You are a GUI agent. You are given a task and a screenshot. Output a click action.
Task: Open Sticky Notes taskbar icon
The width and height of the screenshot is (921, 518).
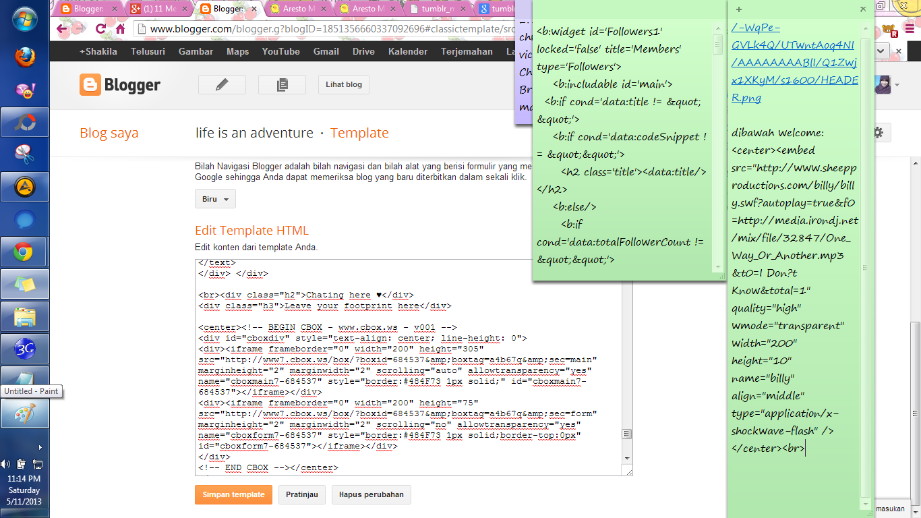[25, 284]
